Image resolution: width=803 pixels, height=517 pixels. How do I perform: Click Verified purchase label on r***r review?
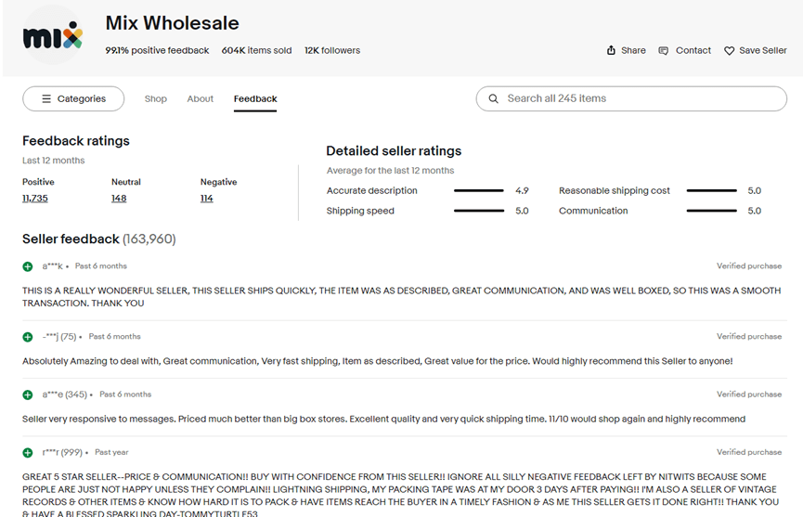749,453
